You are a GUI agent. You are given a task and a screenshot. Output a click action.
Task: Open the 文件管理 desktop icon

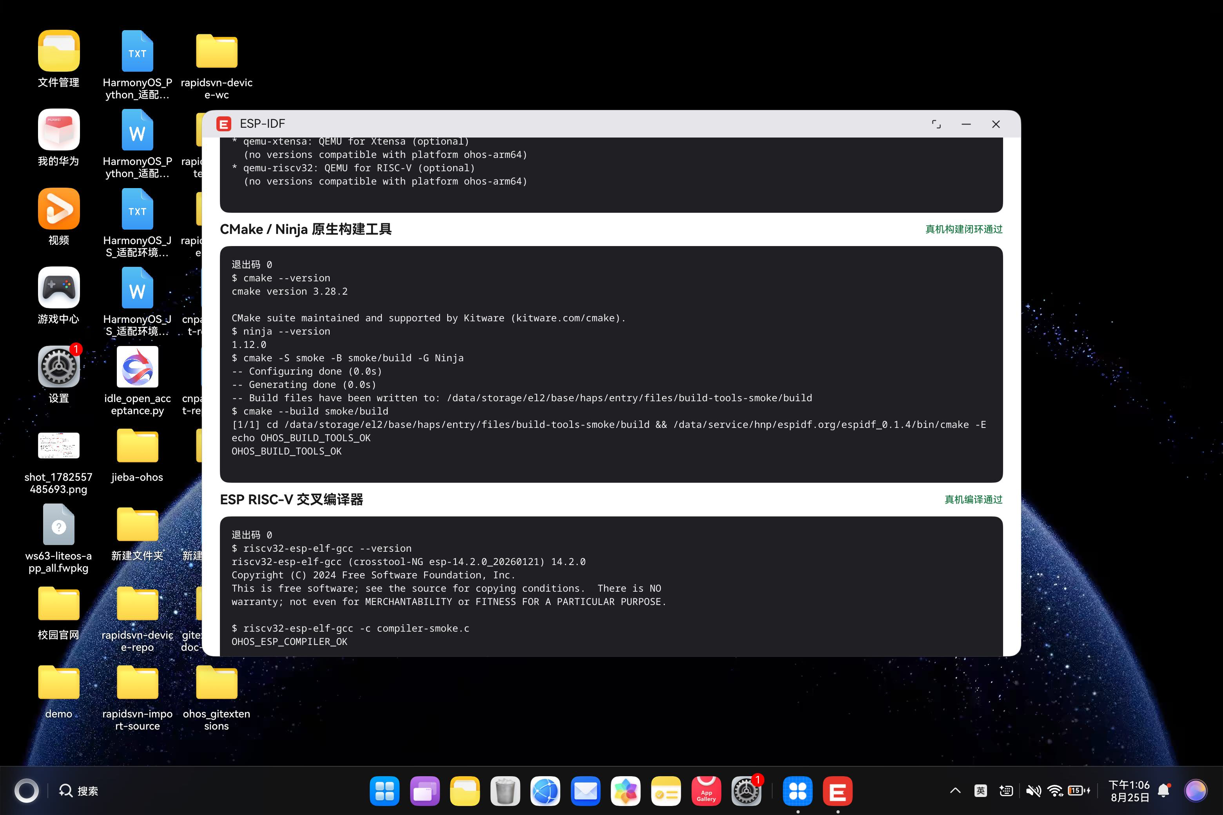pos(59,51)
